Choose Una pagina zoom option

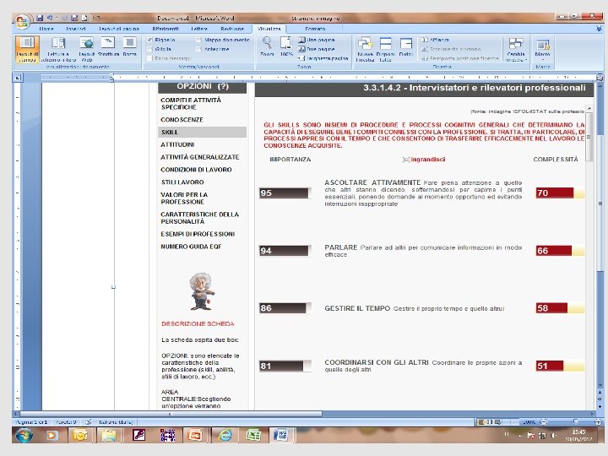pos(317,40)
